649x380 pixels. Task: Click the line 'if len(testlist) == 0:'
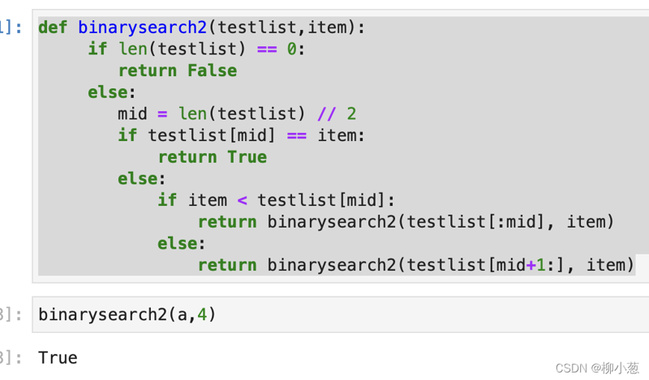click(x=196, y=49)
